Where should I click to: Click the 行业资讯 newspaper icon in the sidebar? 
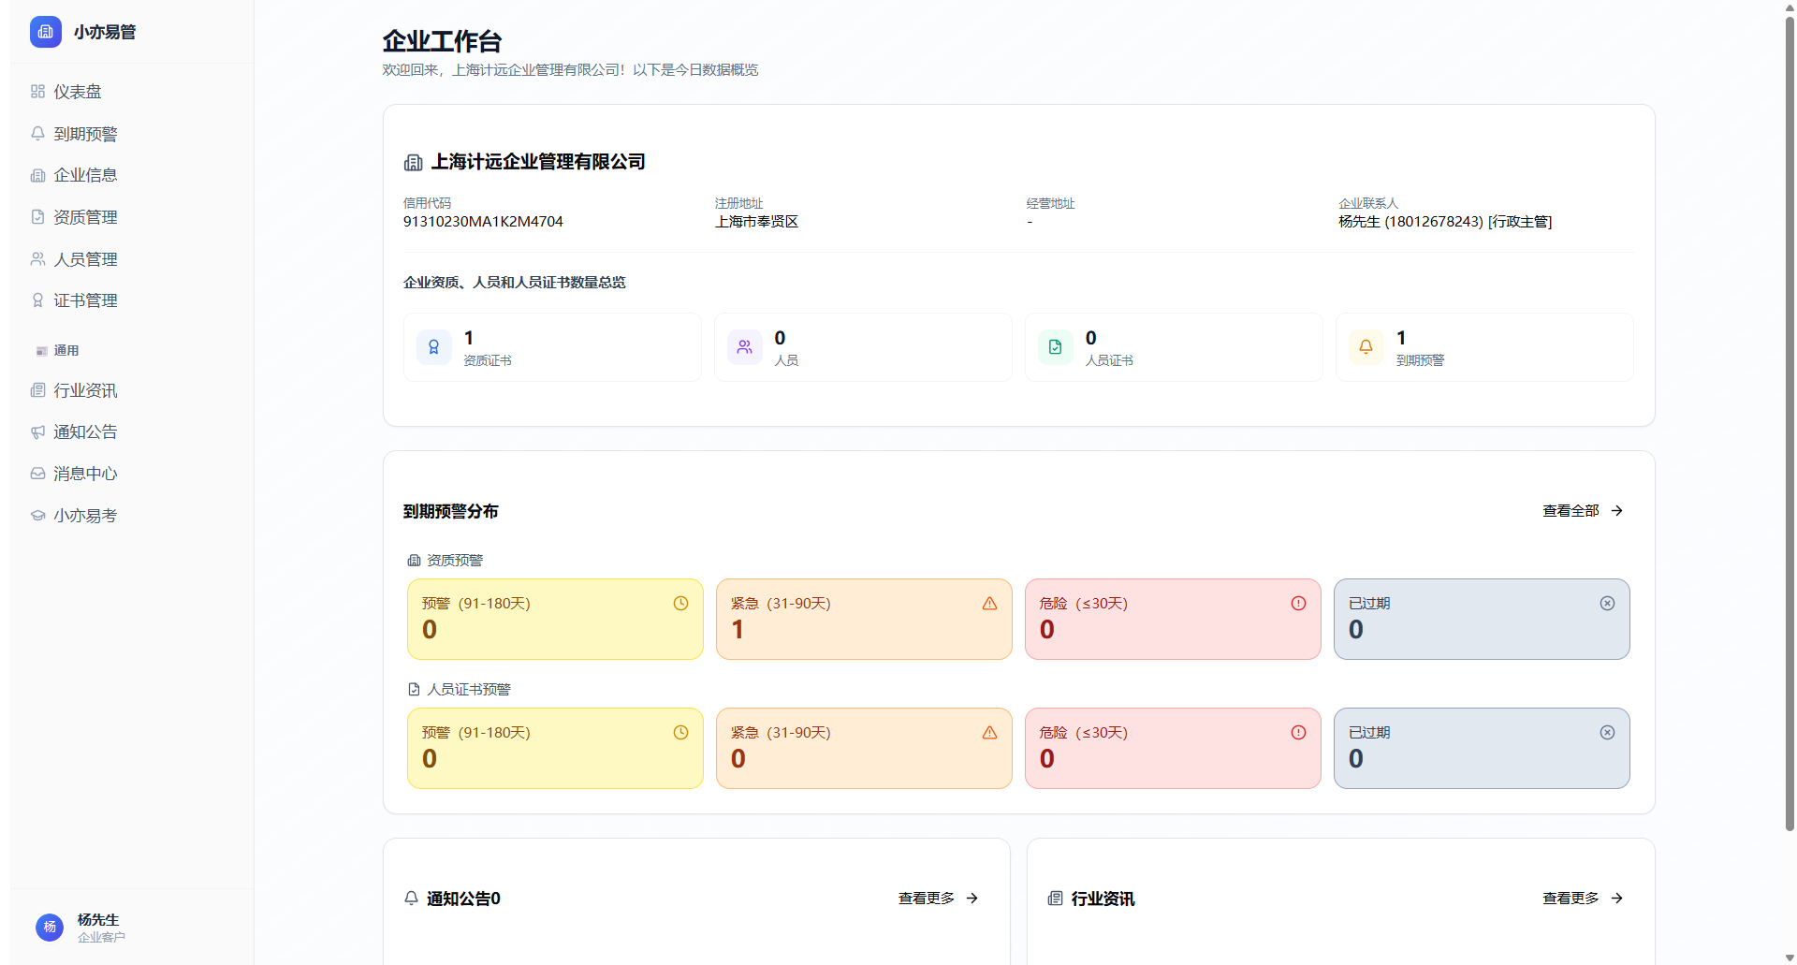pyautogui.click(x=37, y=390)
